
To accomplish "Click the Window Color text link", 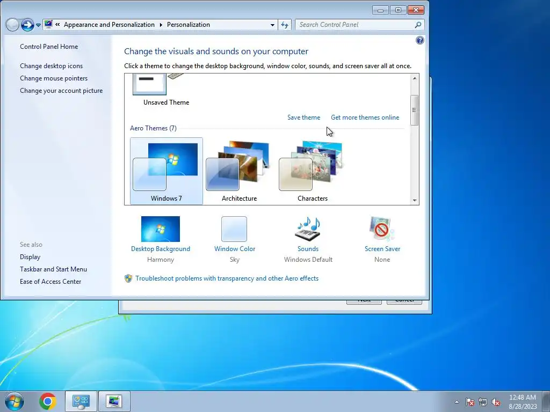I will (235, 249).
